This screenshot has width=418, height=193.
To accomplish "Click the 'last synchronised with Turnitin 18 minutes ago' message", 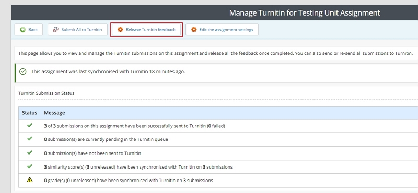I will [108, 72].
